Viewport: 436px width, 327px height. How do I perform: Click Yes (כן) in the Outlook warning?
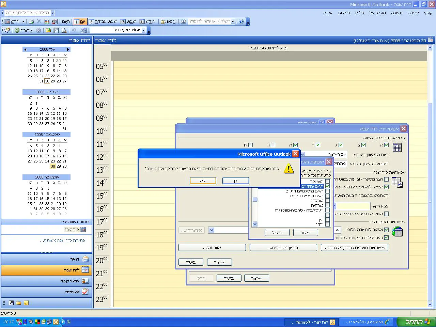[235, 181]
